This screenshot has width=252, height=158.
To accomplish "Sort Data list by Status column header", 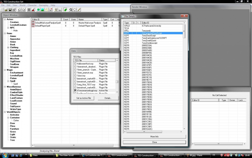I will point(106,60).
